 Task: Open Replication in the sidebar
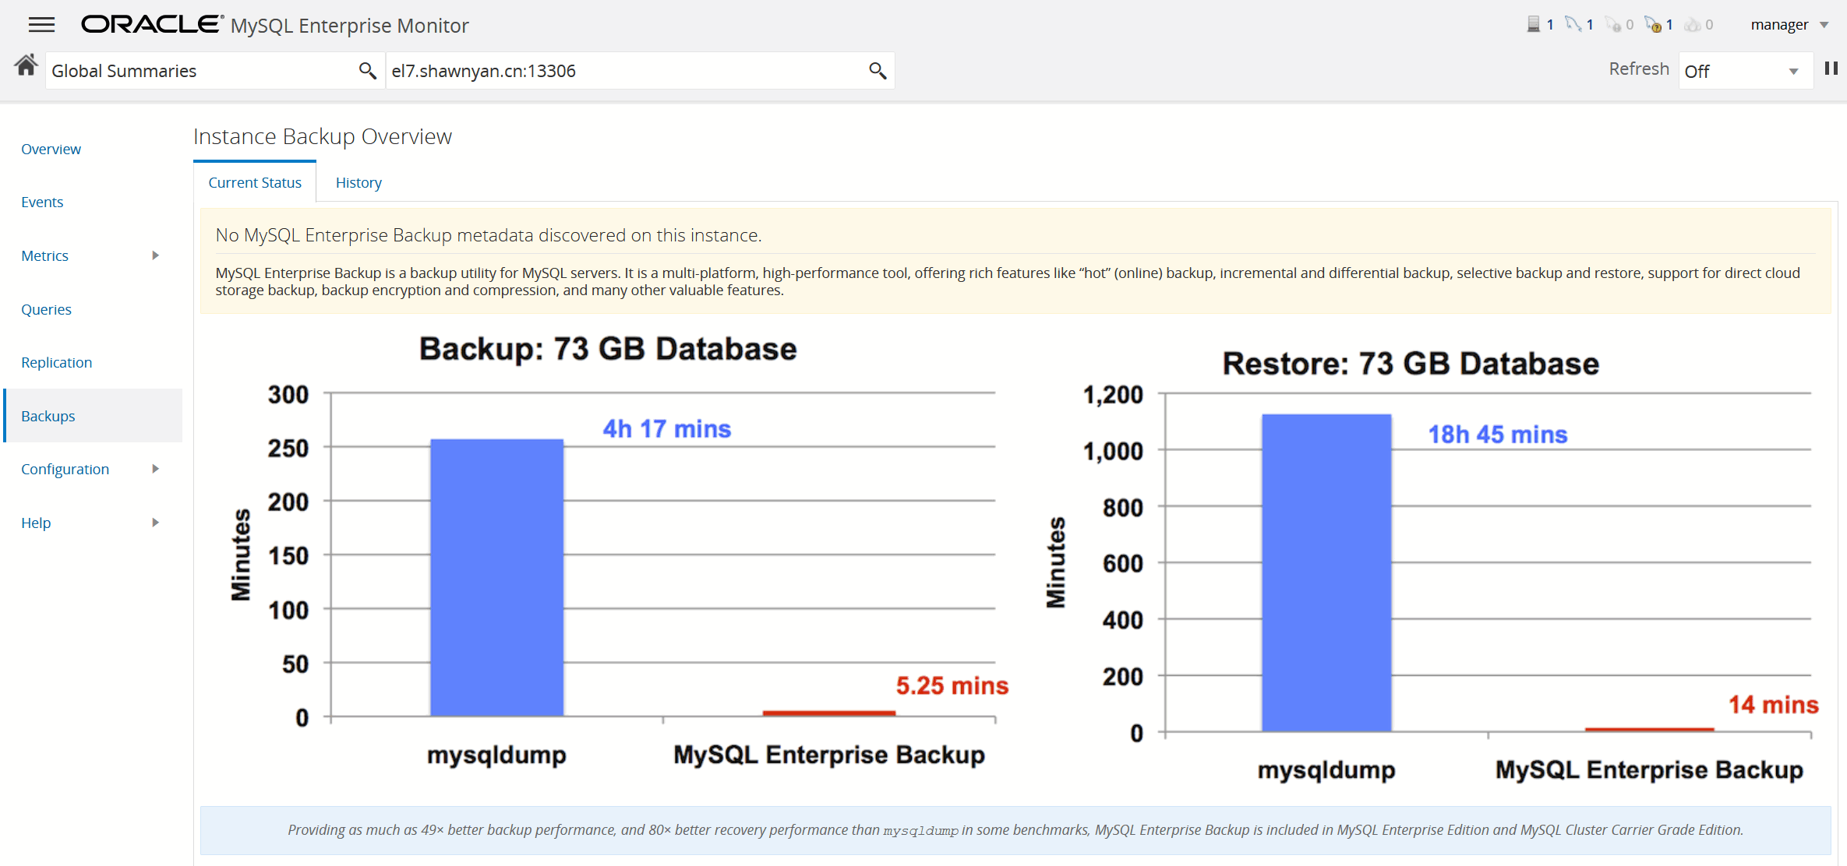pos(56,362)
